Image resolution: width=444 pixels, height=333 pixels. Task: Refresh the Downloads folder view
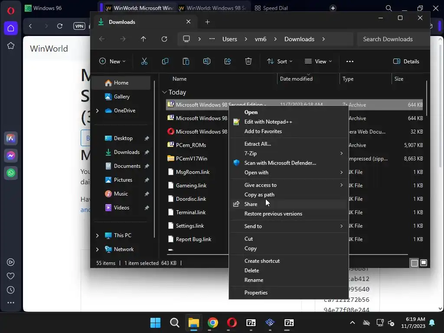pyautogui.click(x=164, y=39)
